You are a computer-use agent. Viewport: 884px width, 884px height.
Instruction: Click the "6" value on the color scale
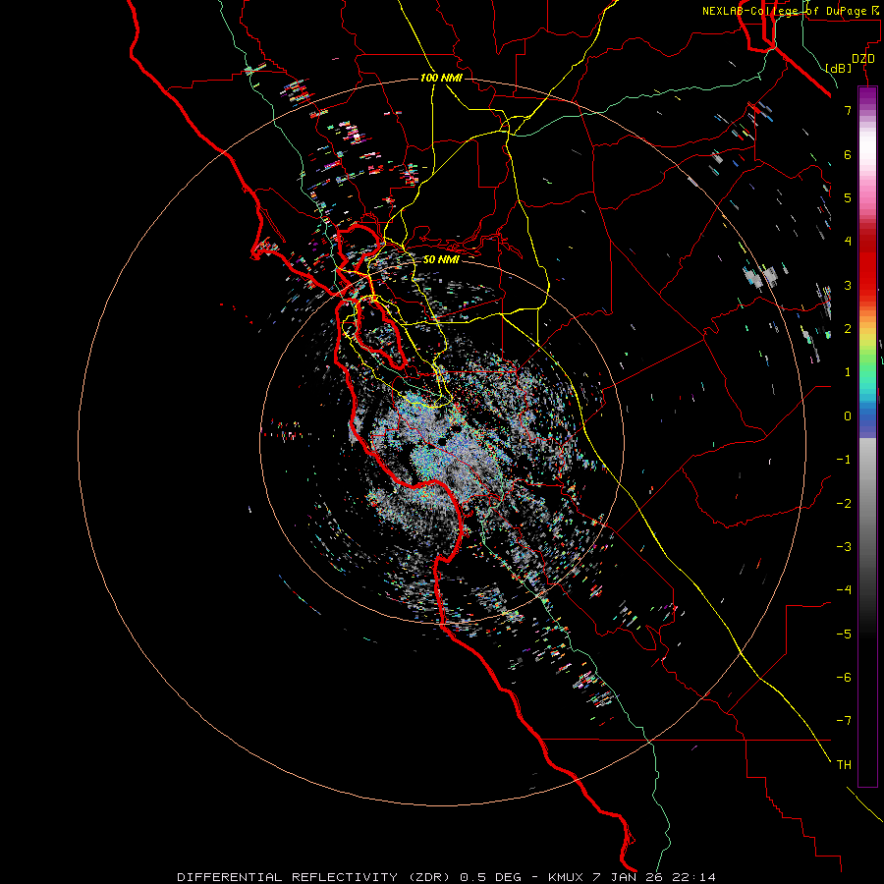(x=848, y=154)
